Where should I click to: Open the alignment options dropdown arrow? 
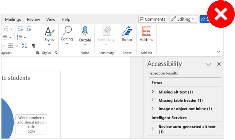[x=10, y=37]
